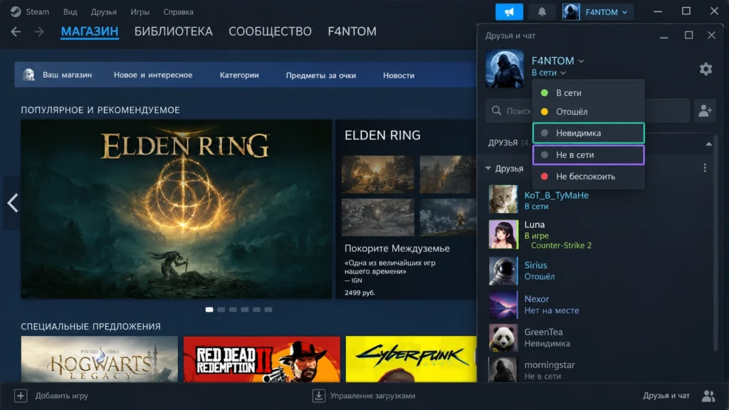Click the add friend icon
The height and width of the screenshot is (410, 729).
point(706,110)
